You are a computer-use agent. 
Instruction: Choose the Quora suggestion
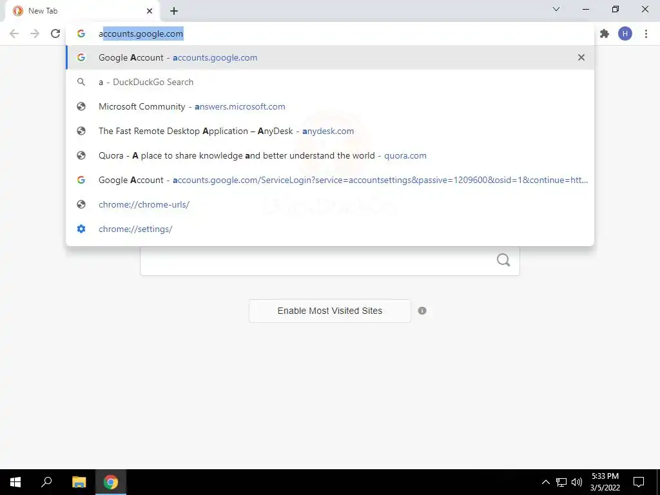click(x=330, y=155)
